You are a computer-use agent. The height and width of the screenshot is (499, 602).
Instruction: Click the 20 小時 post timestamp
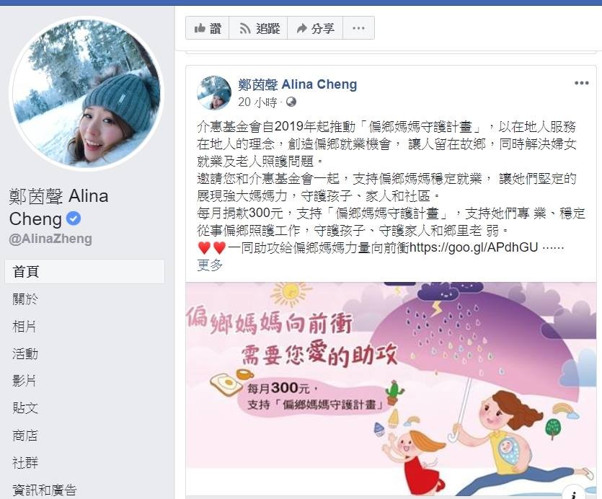257,102
